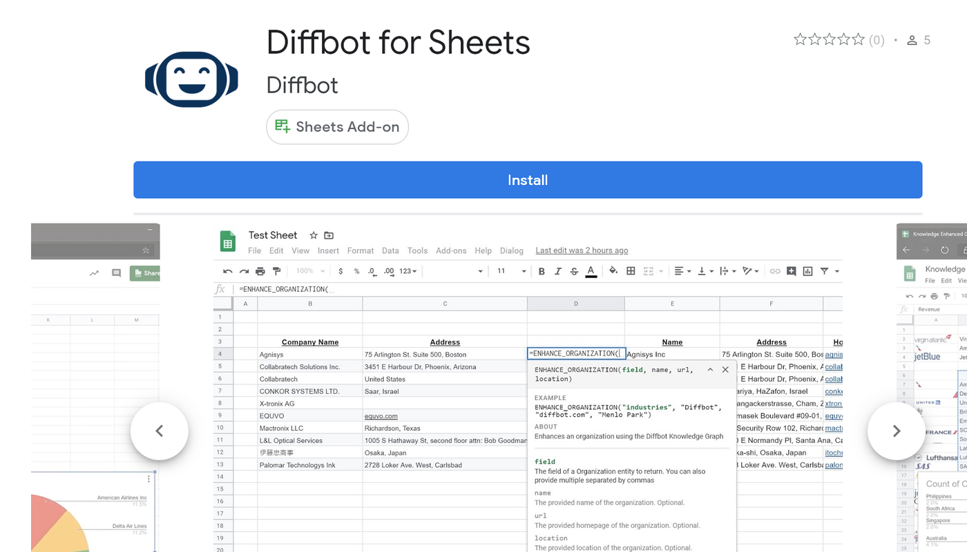Click the insert comment icon

[x=792, y=271]
